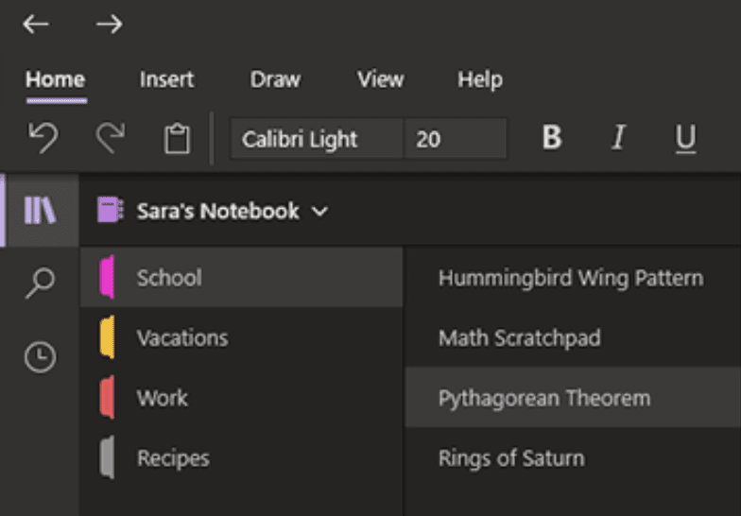Screen dimensions: 741x516
Task: Toggle bold formatting
Action: coord(552,138)
